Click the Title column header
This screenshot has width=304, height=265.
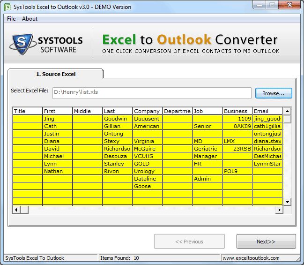point(27,111)
